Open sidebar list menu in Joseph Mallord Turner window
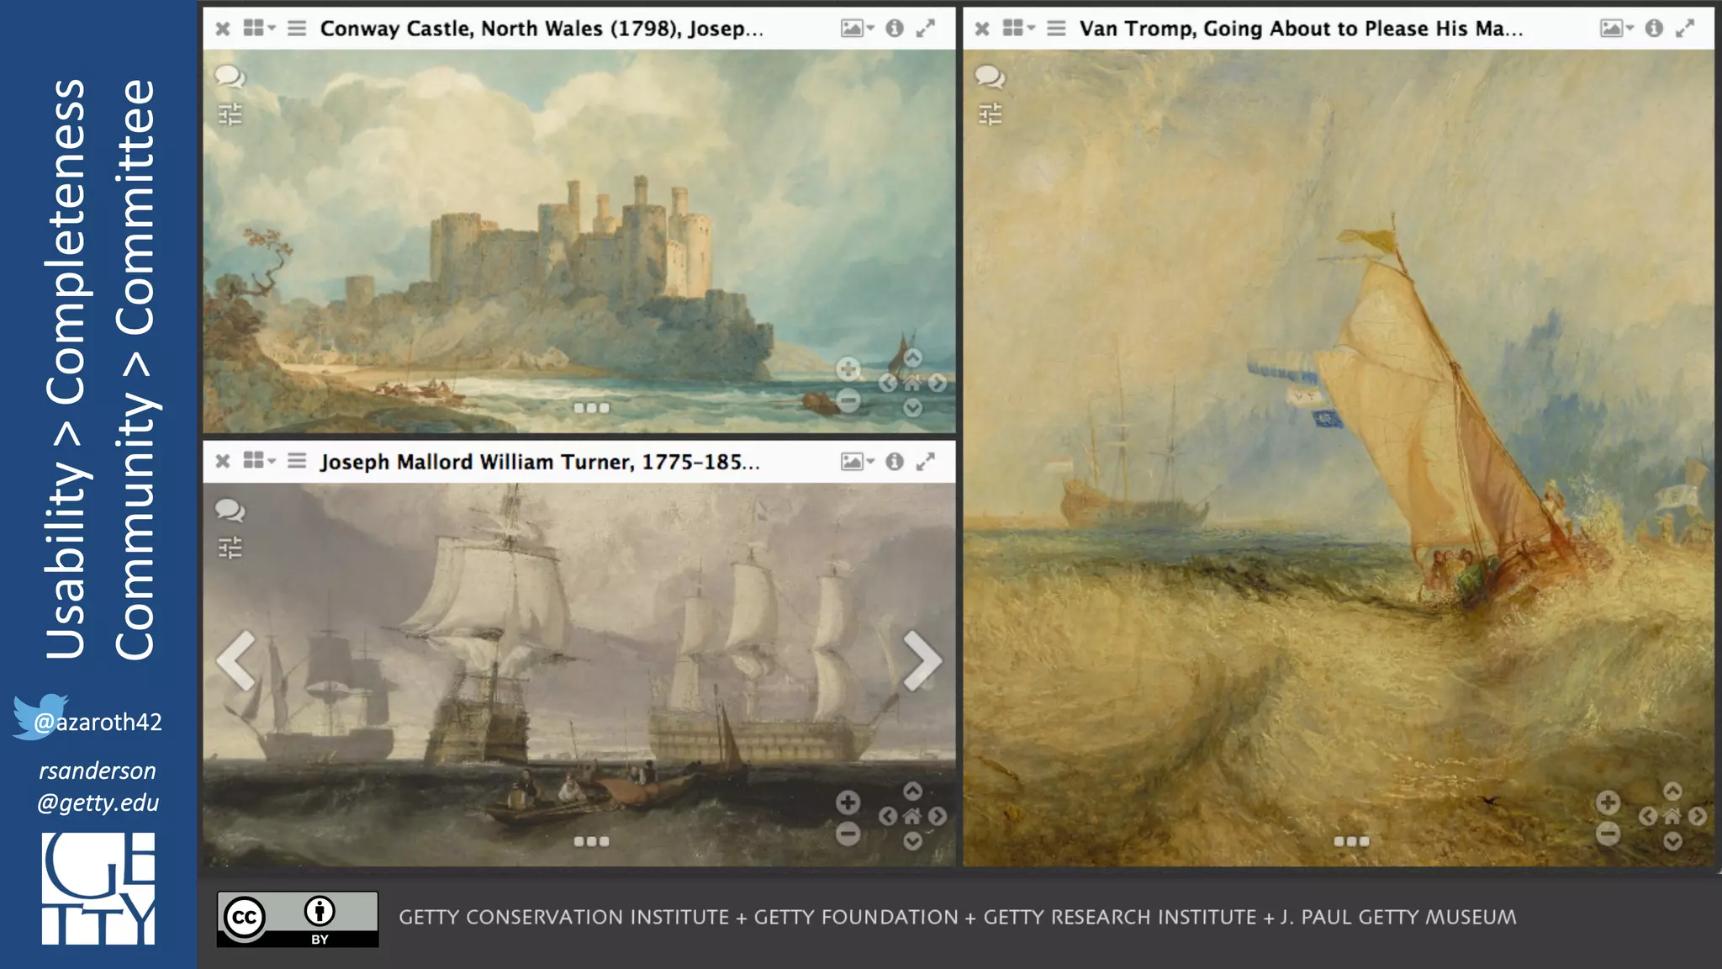The width and height of the screenshot is (1722, 969). click(x=297, y=462)
